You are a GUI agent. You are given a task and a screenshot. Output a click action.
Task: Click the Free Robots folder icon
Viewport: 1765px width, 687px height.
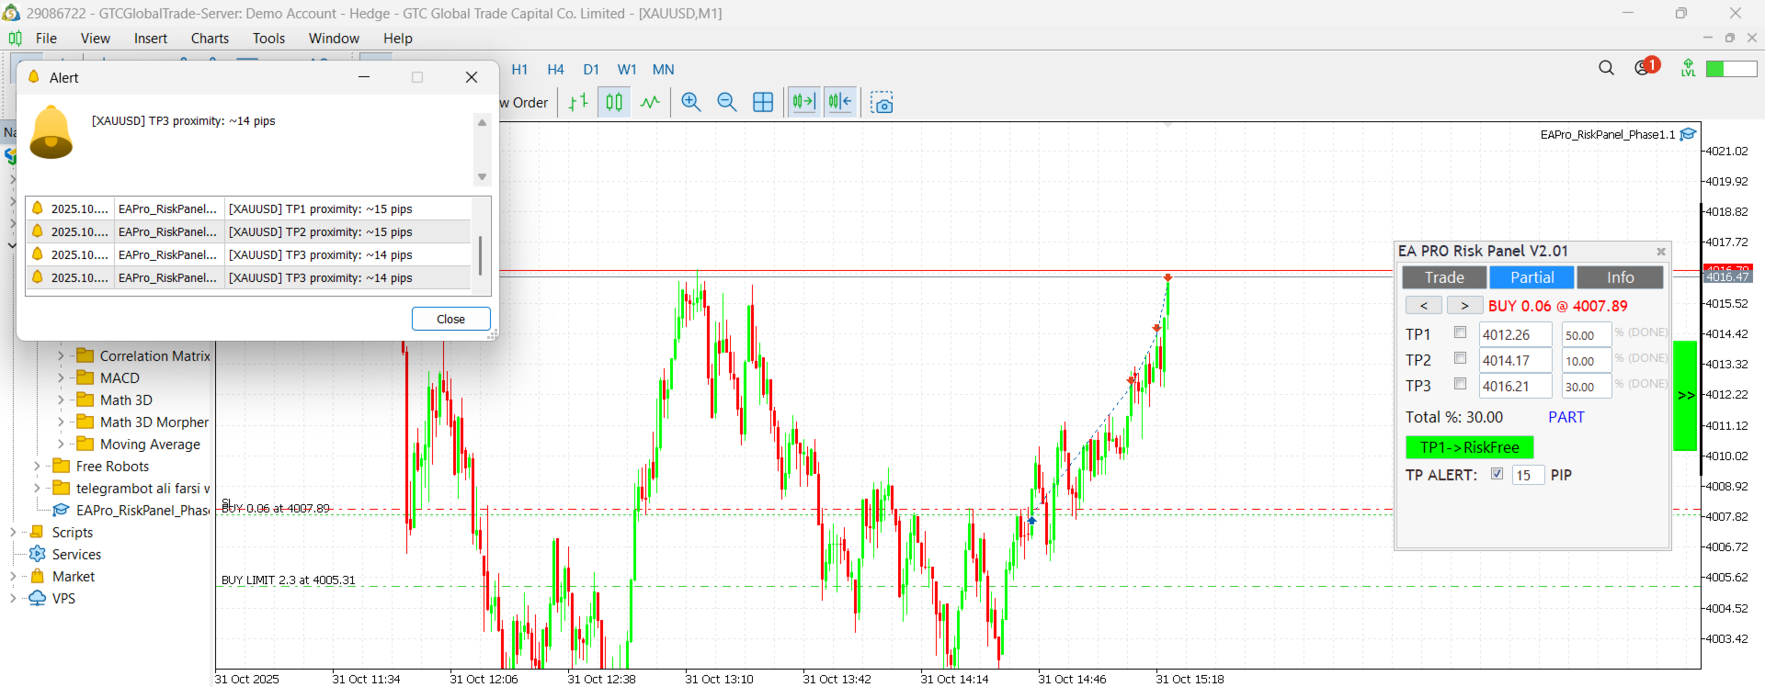(x=62, y=466)
